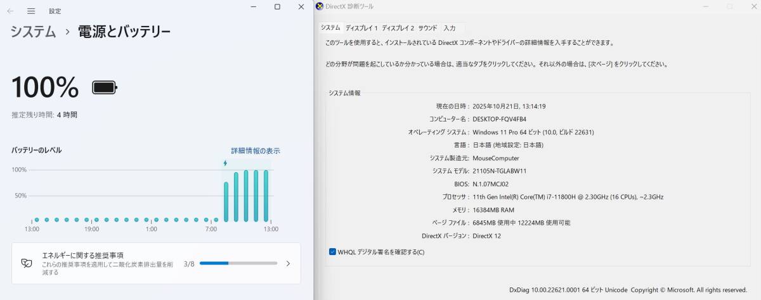This screenshot has width=761, height=300.
Task: Close the 設定 window
Action: pyautogui.click(x=301, y=7)
